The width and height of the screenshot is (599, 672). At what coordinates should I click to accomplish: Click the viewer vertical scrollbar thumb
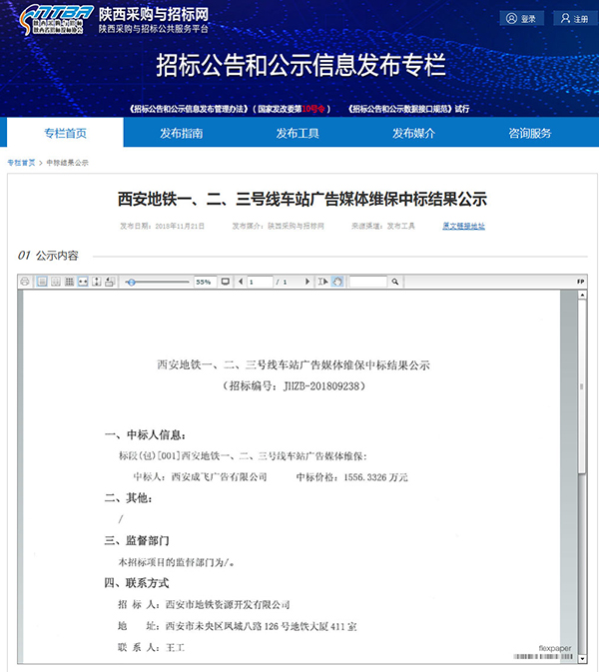point(582,385)
